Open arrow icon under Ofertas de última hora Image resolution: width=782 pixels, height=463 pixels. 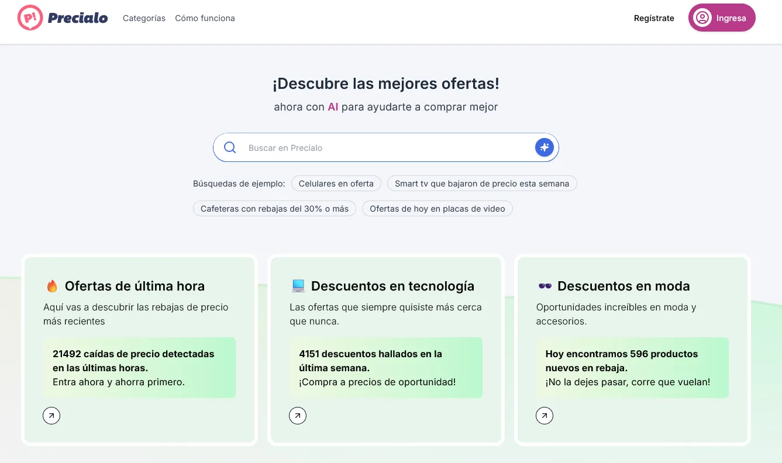[x=51, y=416]
